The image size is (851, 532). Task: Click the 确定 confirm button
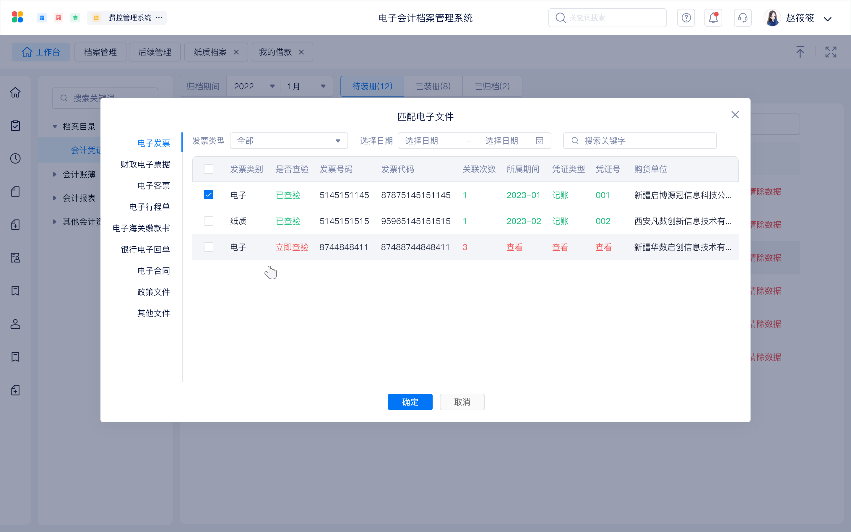410,402
